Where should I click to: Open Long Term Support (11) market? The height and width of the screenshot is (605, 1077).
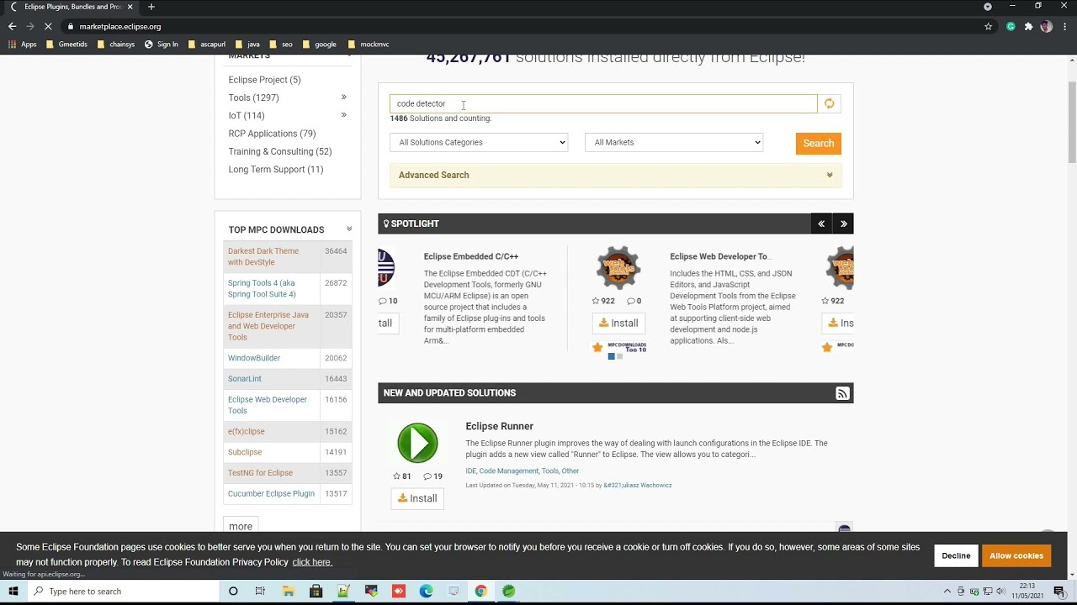pyautogui.click(x=276, y=169)
